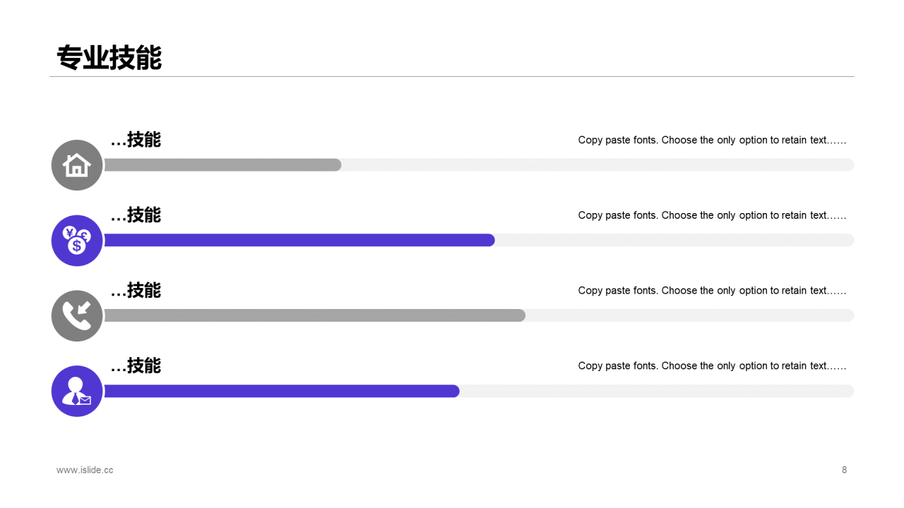Click the …技能 label above the phone bar

(136, 290)
